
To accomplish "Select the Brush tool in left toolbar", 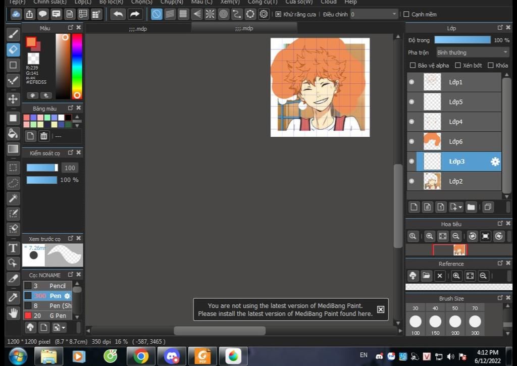I will pyautogui.click(x=13, y=34).
